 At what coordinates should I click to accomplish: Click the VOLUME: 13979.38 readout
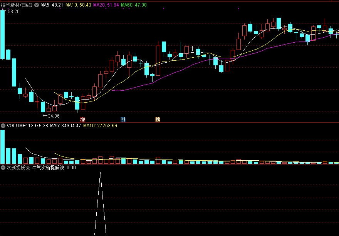(27, 126)
